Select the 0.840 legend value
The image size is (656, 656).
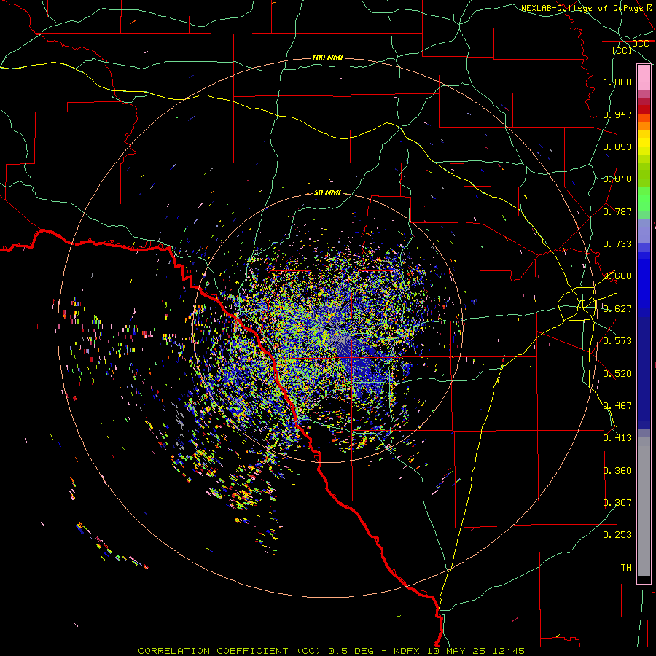[x=617, y=179]
